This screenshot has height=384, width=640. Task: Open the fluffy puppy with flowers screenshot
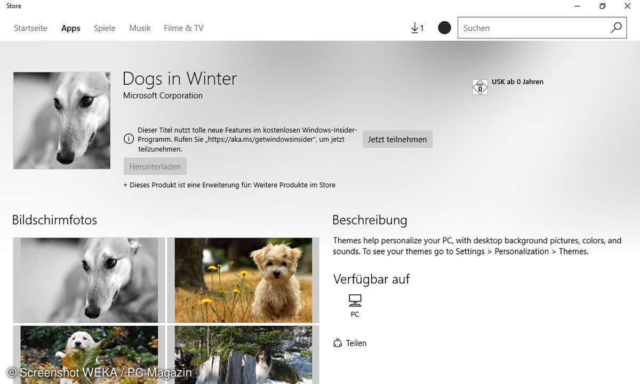coord(243,280)
